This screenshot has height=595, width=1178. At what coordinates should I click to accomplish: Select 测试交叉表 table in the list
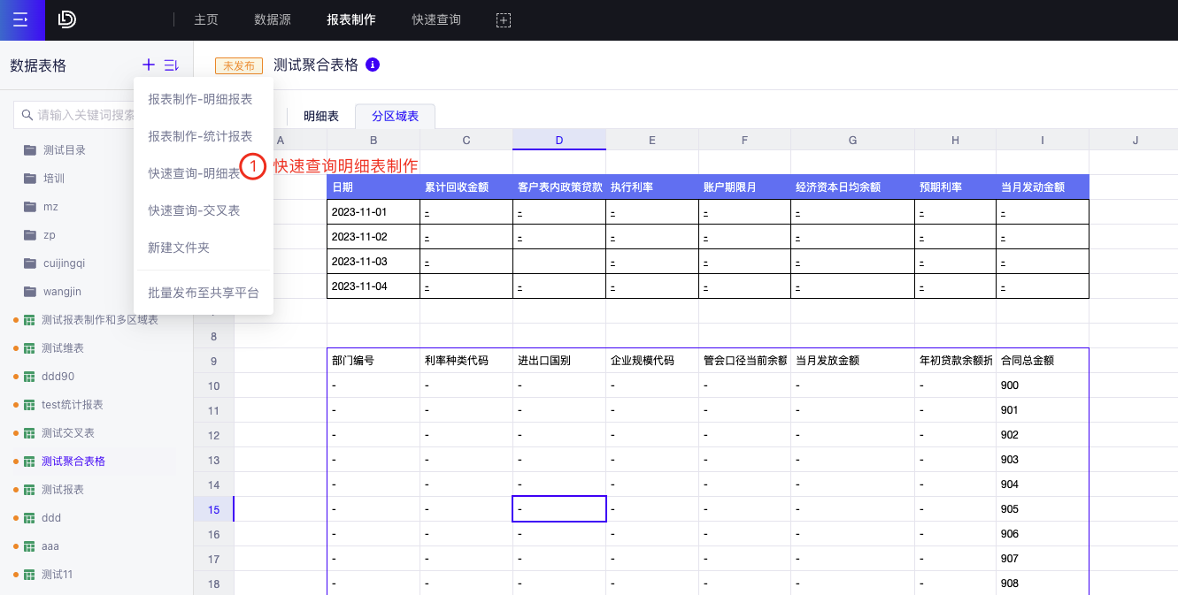tap(67, 432)
